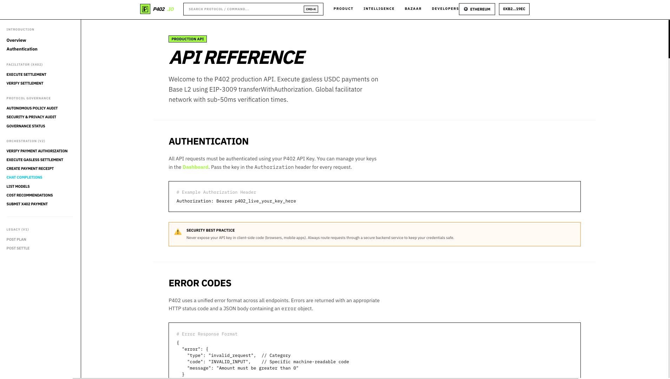Open the Developers menu
Image resolution: width=670 pixels, height=379 pixels.
coord(445,8)
